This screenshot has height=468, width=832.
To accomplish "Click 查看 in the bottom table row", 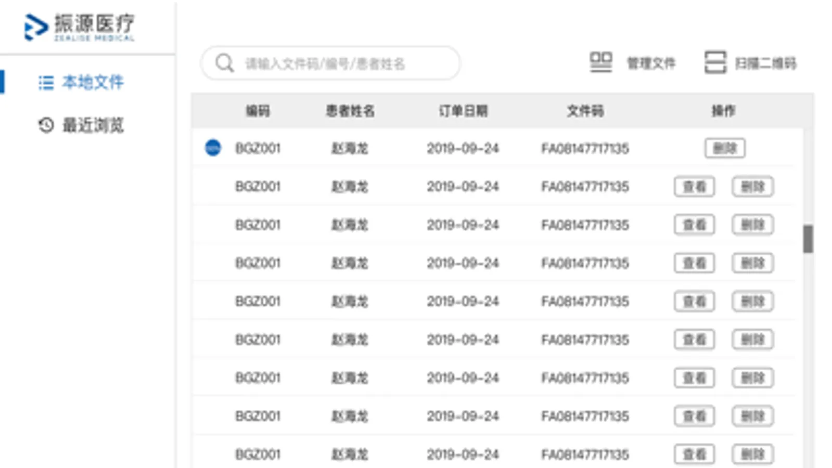I will tap(694, 454).
